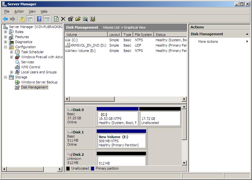Viewport: 252px width, 180px height.
Task: Collapse the Disk Management actions section
Action: point(247,34)
